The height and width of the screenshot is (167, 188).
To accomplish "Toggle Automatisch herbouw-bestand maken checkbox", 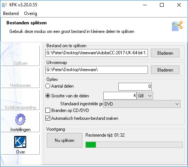I will 48,118.
